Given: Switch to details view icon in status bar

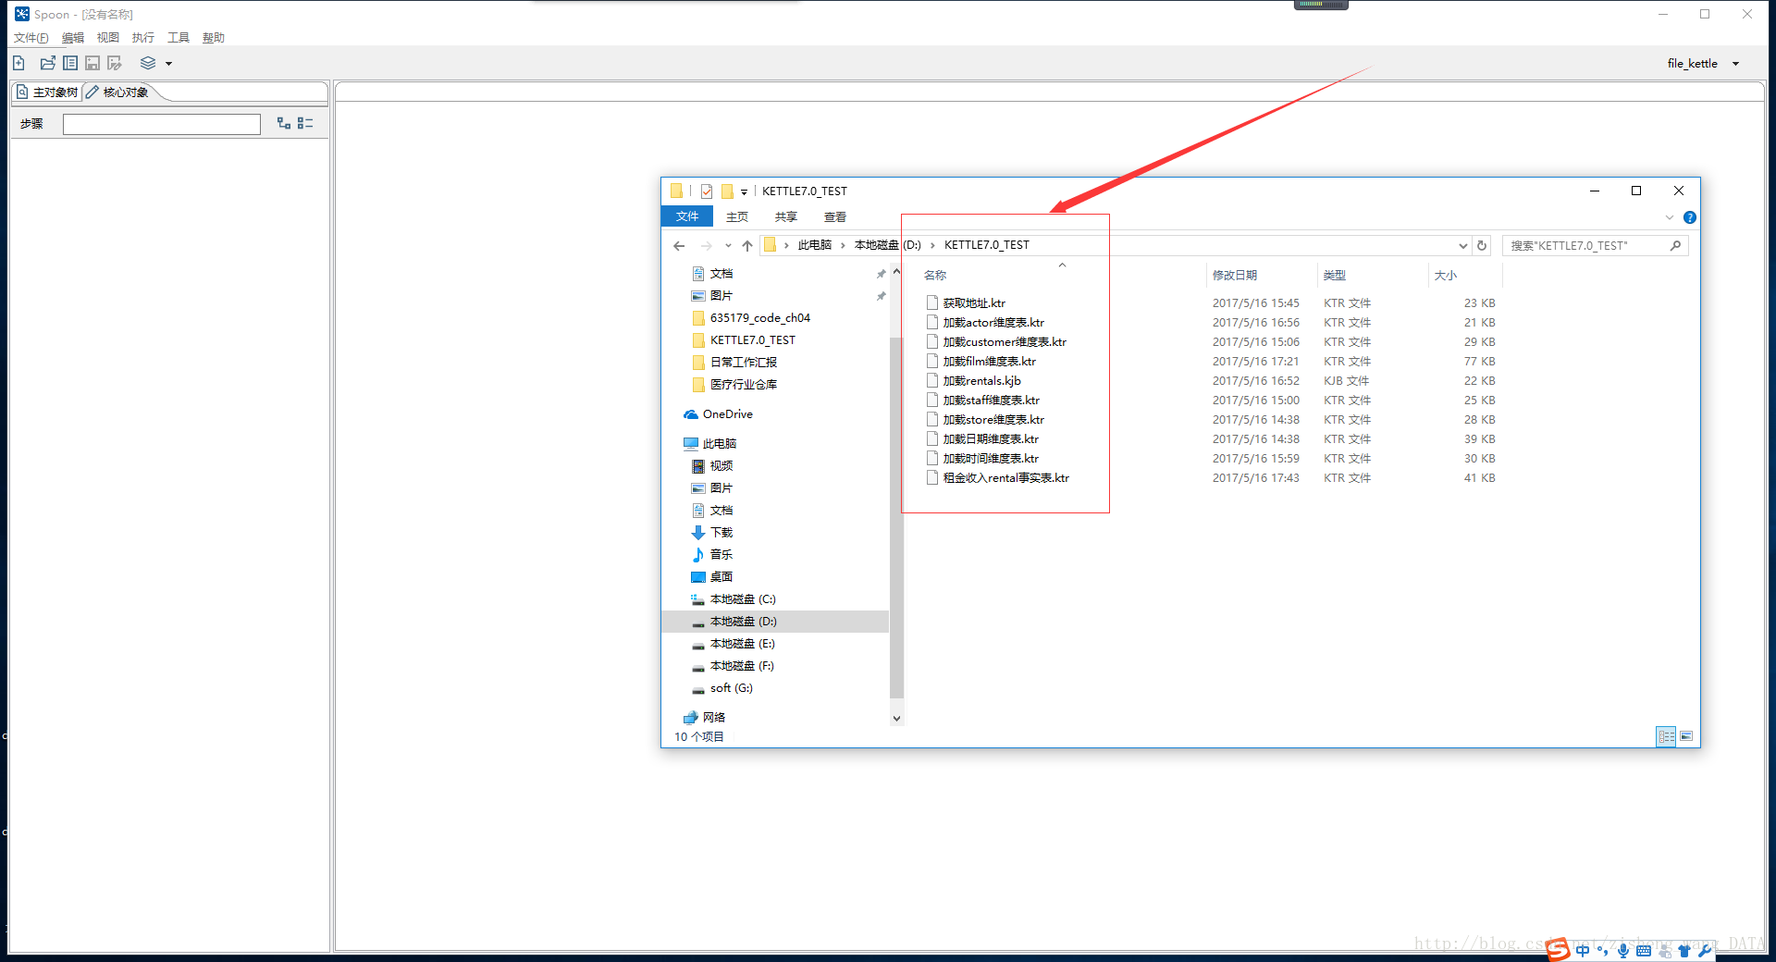Looking at the screenshot, I should [x=1666, y=736].
